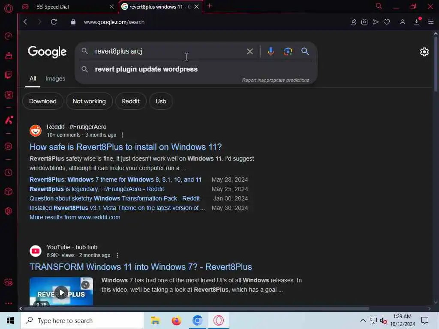The width and height of the screenshot is (439, 329).
Task: Open a new tab with plus
Action: click(x=209, y=6)
